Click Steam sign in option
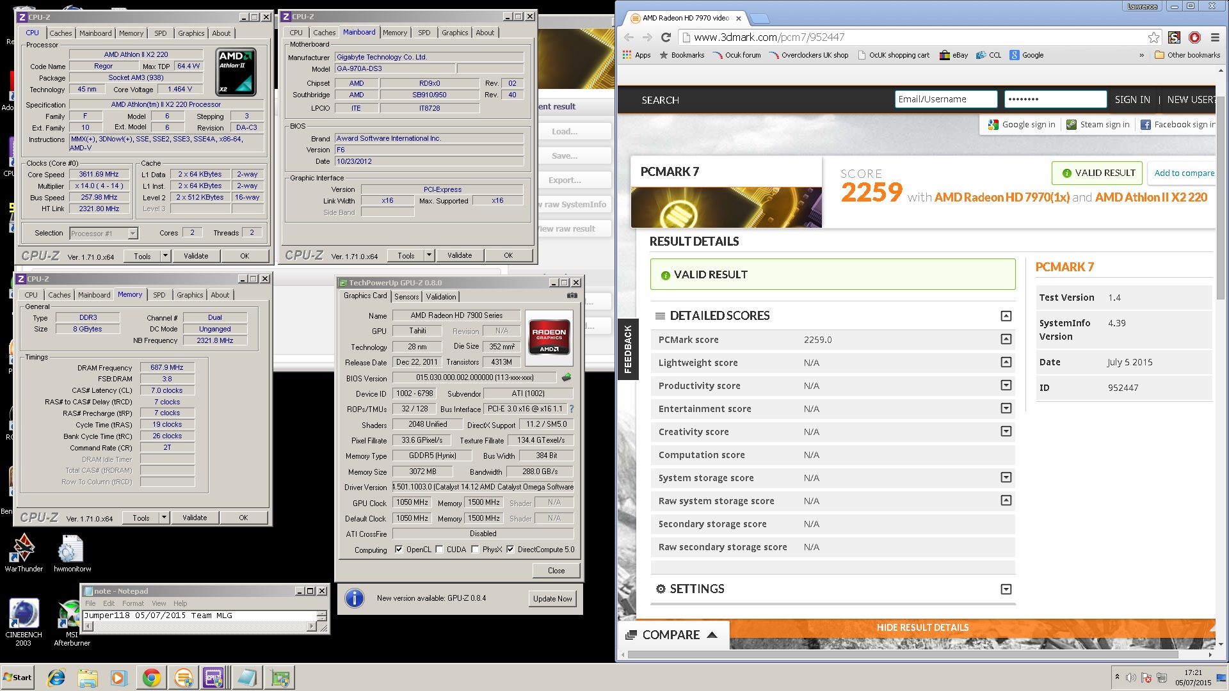This screenshot has width=1229, height=691. coord(1098,125)
